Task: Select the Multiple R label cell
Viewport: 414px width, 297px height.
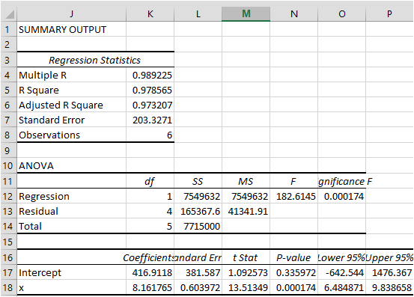Action: (x=72, y=75)
